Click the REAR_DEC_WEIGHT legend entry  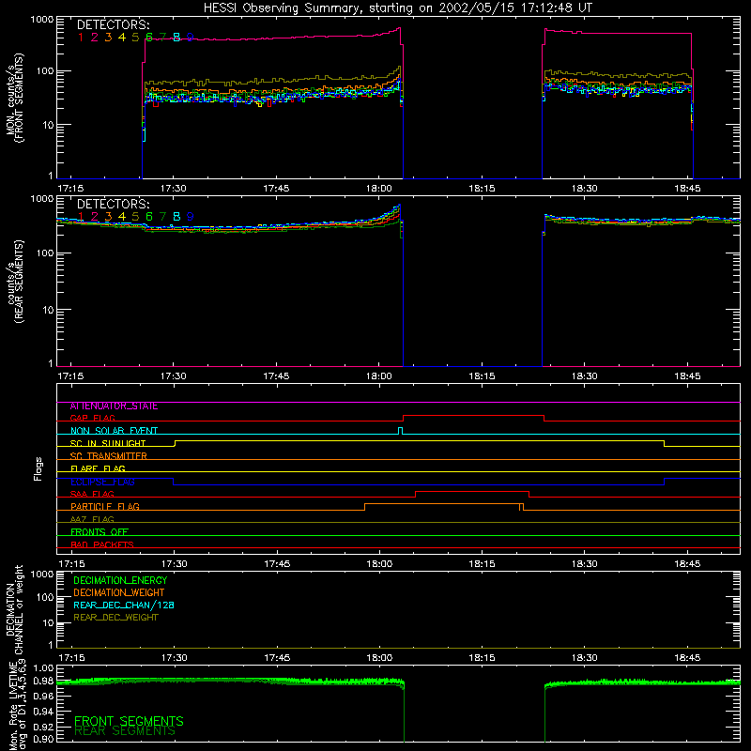pyautogui.click(x=115, y=618)
